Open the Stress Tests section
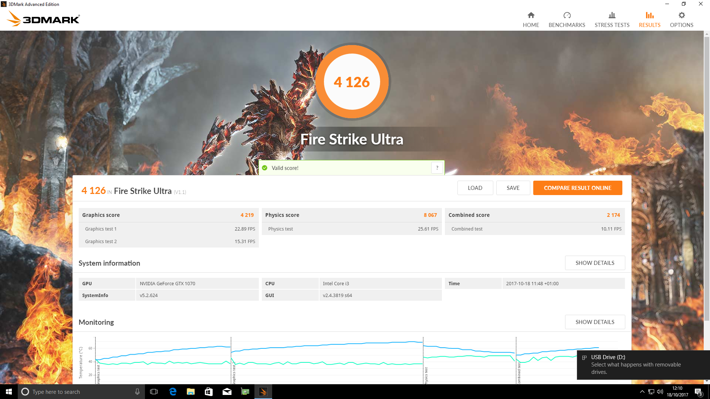 coord(612,20)
